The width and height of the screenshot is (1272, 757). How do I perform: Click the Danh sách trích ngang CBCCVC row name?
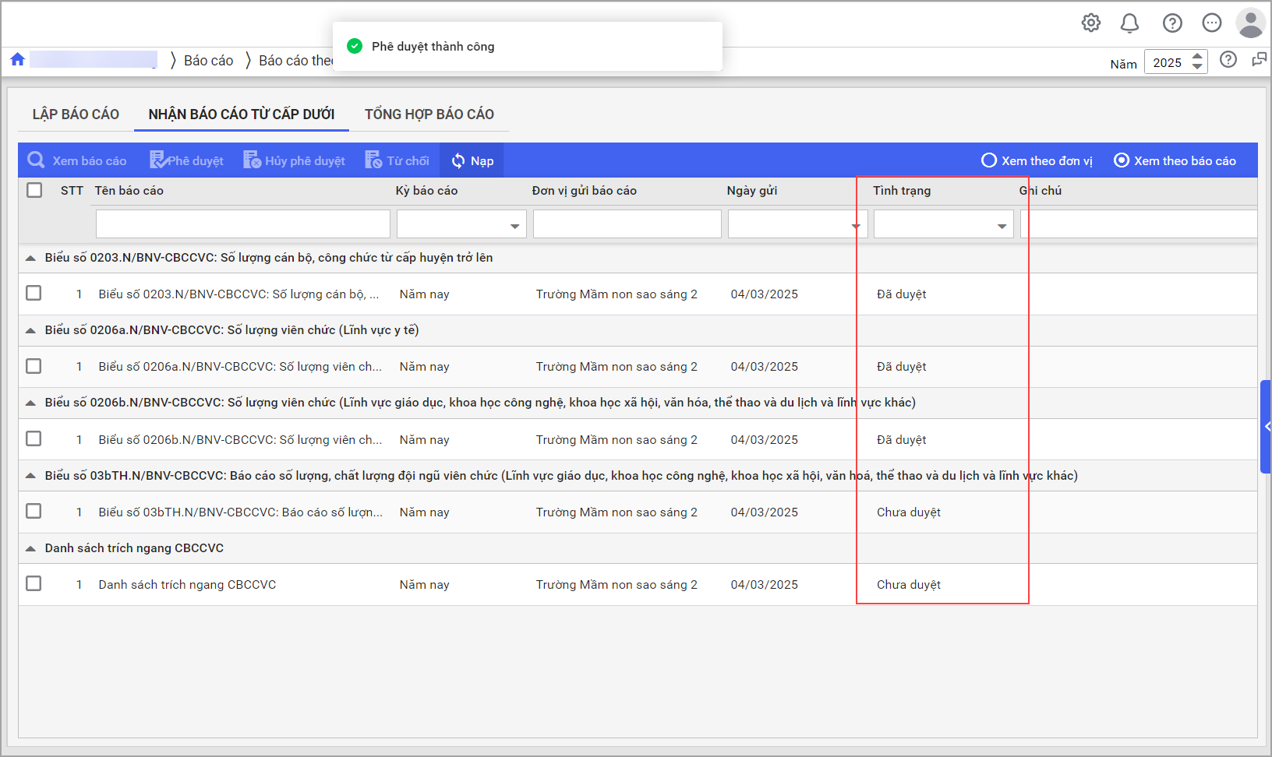[187, 585]
